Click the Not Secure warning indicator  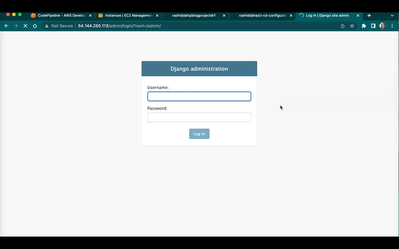pyautogui.click(x=59, y=26)
